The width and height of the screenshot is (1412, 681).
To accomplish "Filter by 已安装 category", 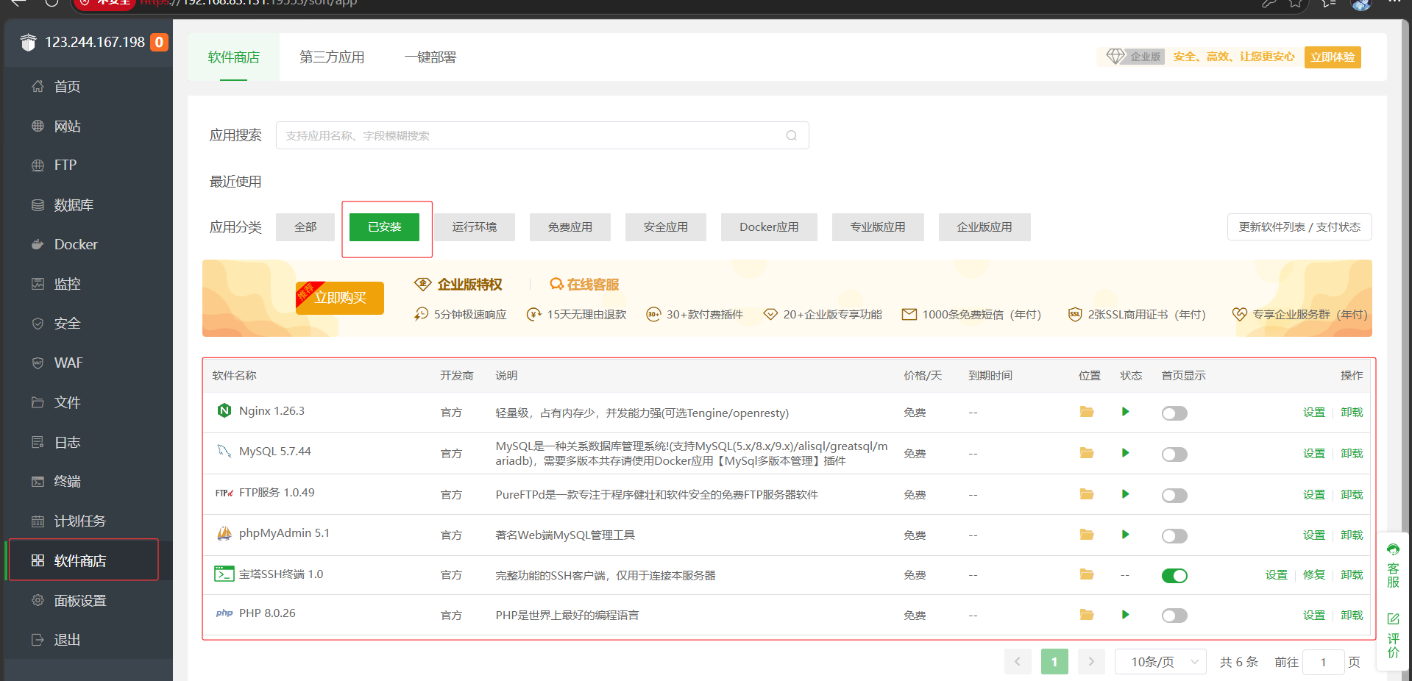I will (x=384, y=227).
